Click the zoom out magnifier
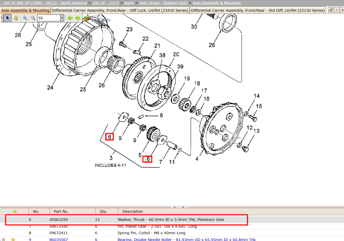The width and height of the screenshot is (344, 241). 33,18
